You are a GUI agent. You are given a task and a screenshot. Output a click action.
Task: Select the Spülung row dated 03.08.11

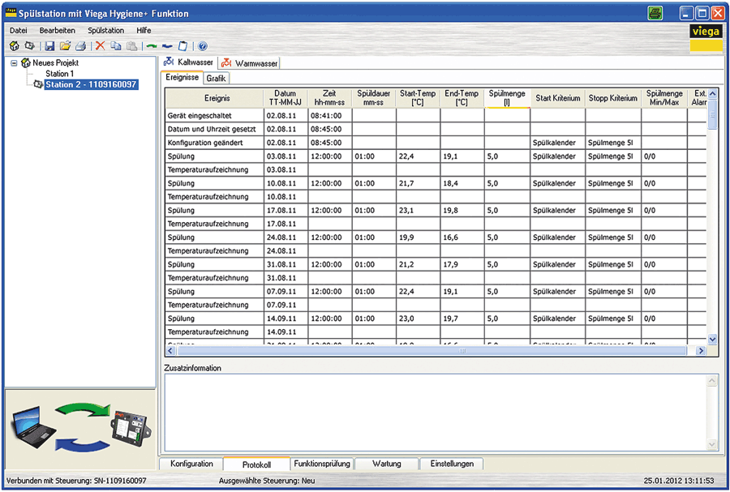coord(436,156)
